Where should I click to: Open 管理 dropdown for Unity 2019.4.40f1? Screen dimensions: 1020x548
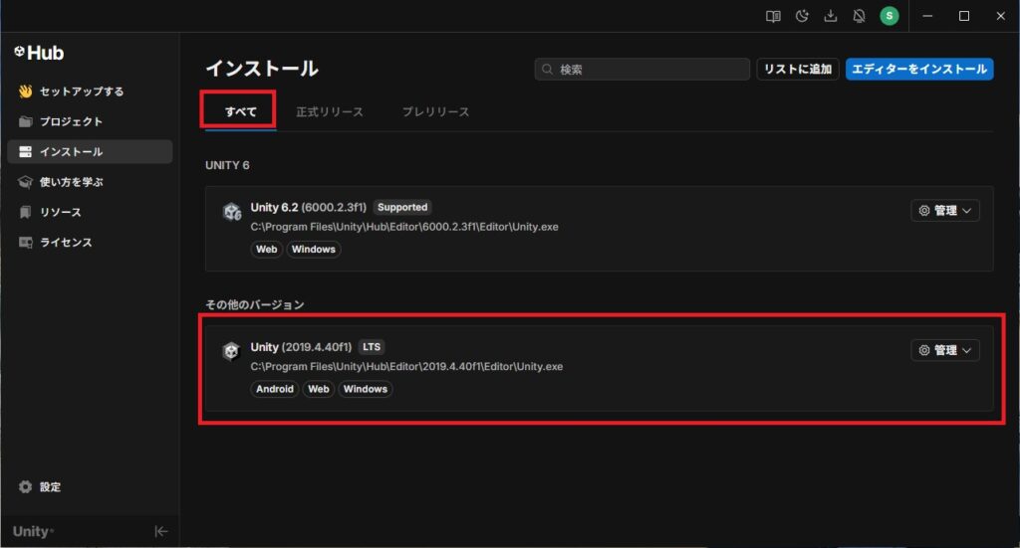(945, 351)
